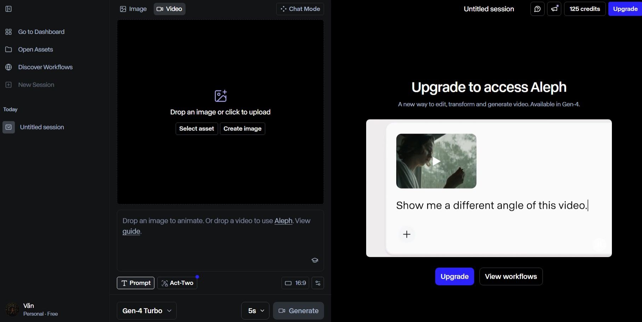Click the plus icon in Aleph demo
Screen dimensions: 642x322
point(407,234)
